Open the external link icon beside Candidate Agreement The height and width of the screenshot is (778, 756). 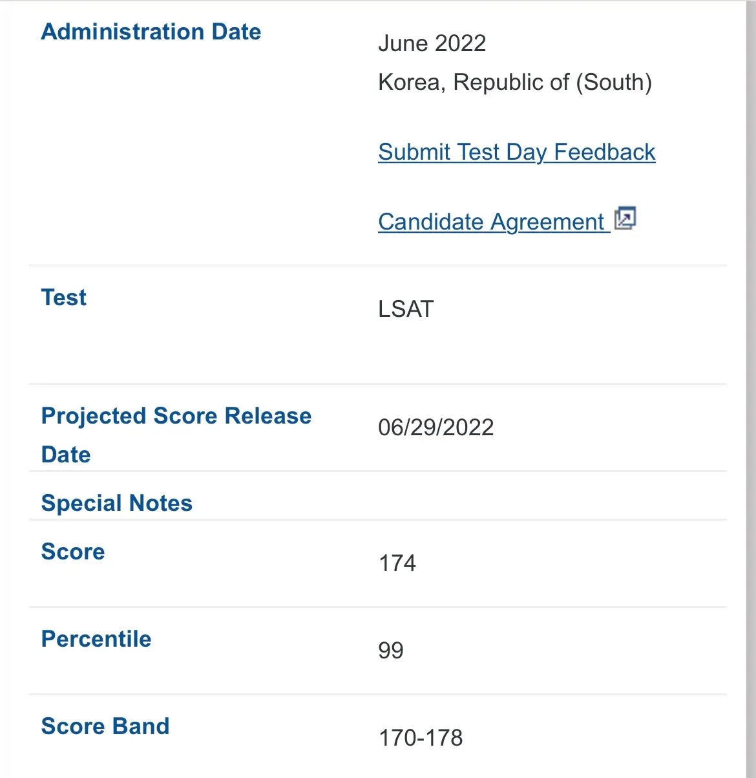[x=625, y=219]
